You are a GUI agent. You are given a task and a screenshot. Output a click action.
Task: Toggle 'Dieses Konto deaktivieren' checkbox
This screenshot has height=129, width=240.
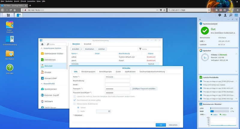[74, 104]
